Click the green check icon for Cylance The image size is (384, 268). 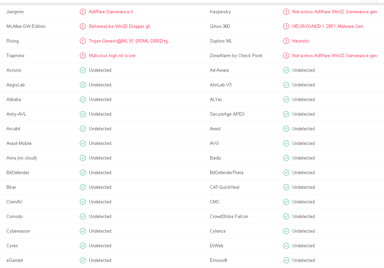(x=286, y=231)
